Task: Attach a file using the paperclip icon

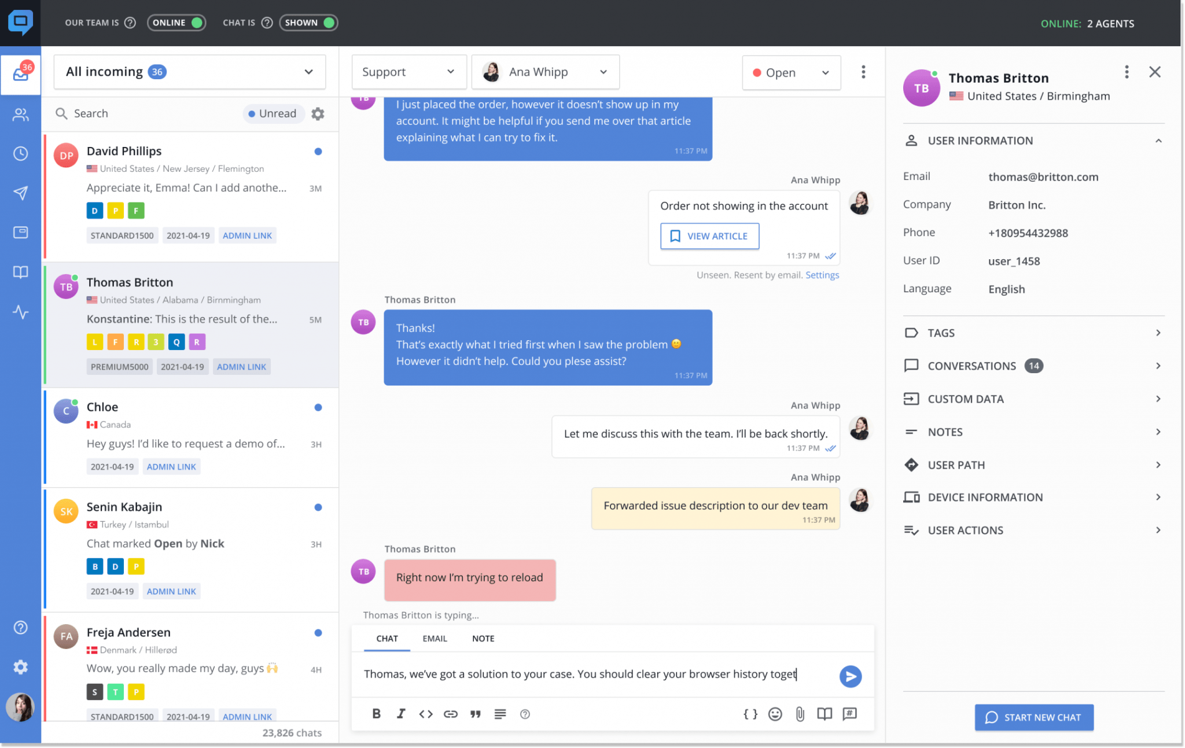Action: [800, 714]
